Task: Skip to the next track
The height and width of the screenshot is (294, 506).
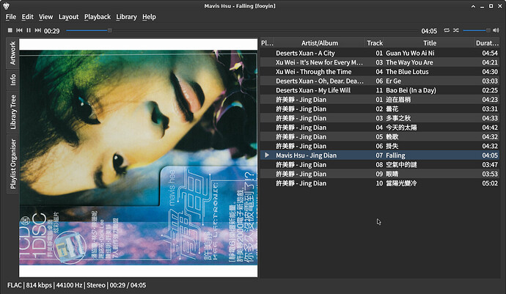Action: [x=37, y=30]
